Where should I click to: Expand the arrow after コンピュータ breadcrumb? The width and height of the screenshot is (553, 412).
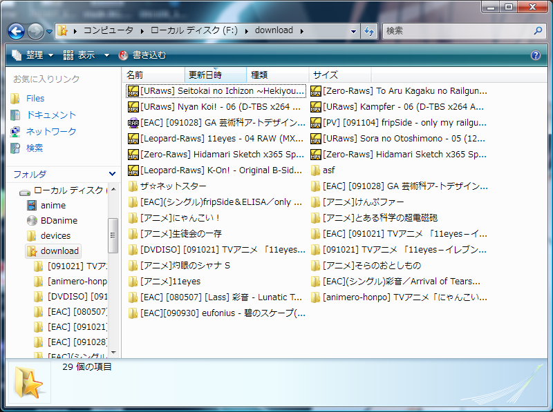tap(142, 31)
